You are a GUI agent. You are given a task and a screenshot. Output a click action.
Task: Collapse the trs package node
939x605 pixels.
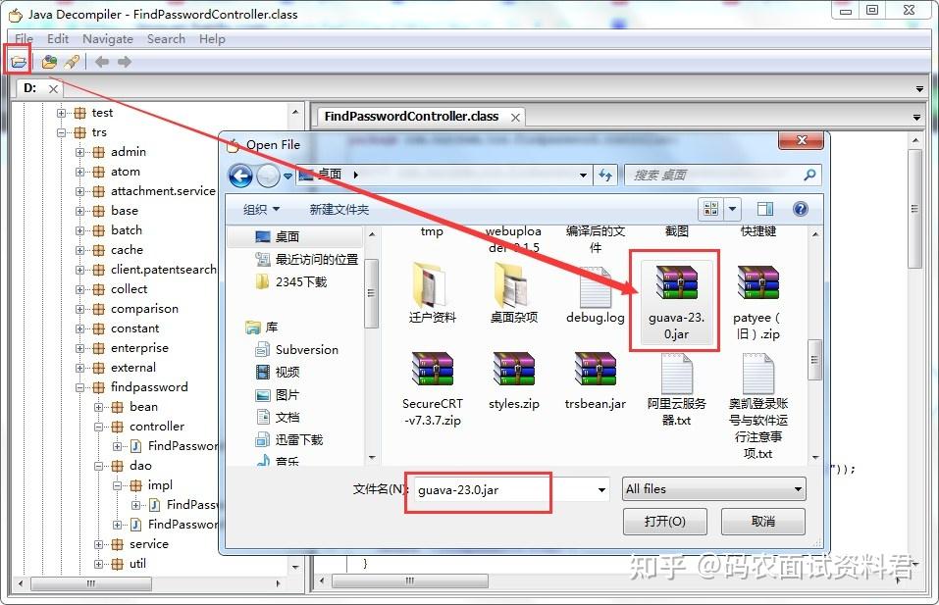click(x=61, y=132)
